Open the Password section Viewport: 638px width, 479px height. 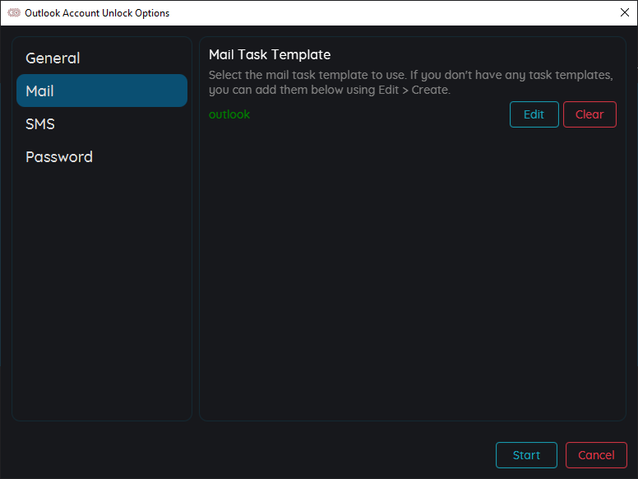pyautogui.click(x=102, y=157)
